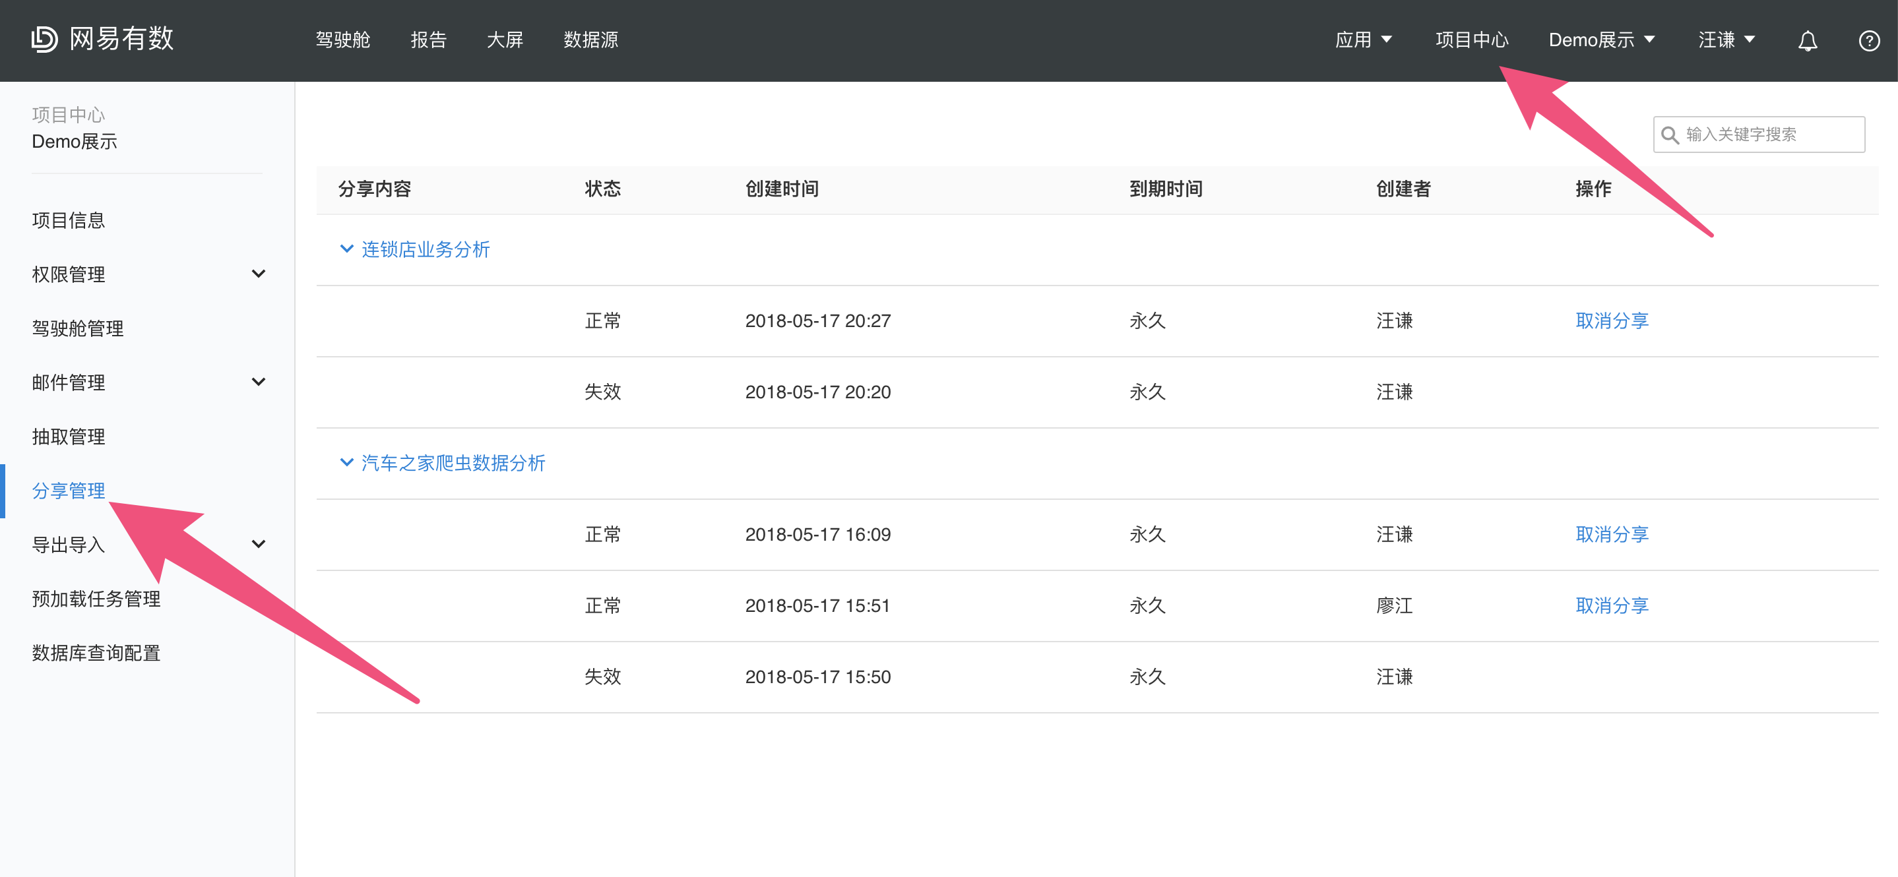
Task: Select 分享管理 in the sidebar
Action: click(x=69, y=491)
